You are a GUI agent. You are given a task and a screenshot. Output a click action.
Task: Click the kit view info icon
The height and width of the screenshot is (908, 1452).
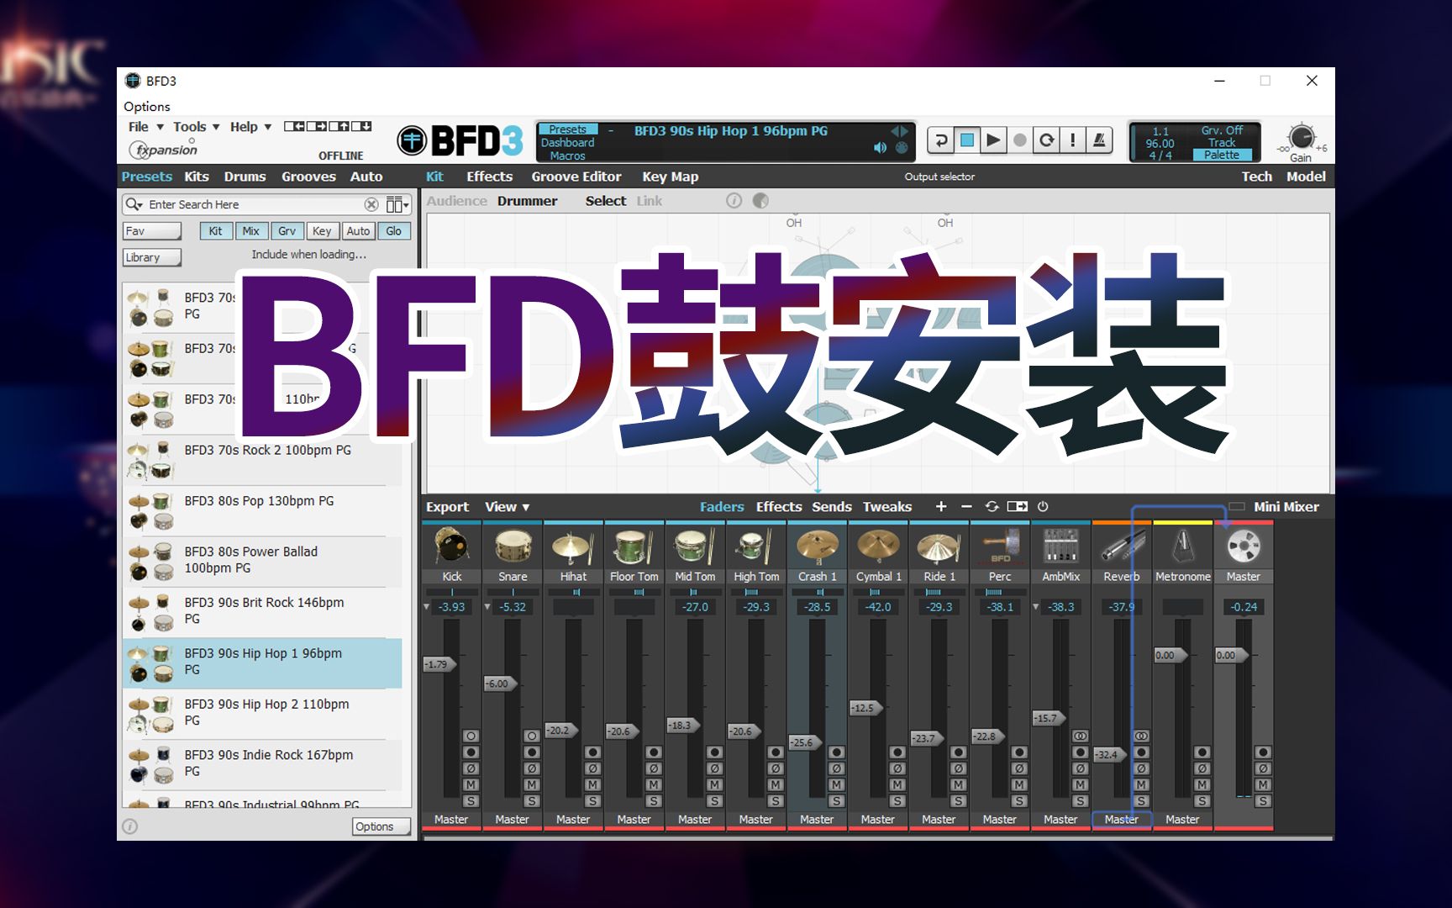[x=734, y=201]
